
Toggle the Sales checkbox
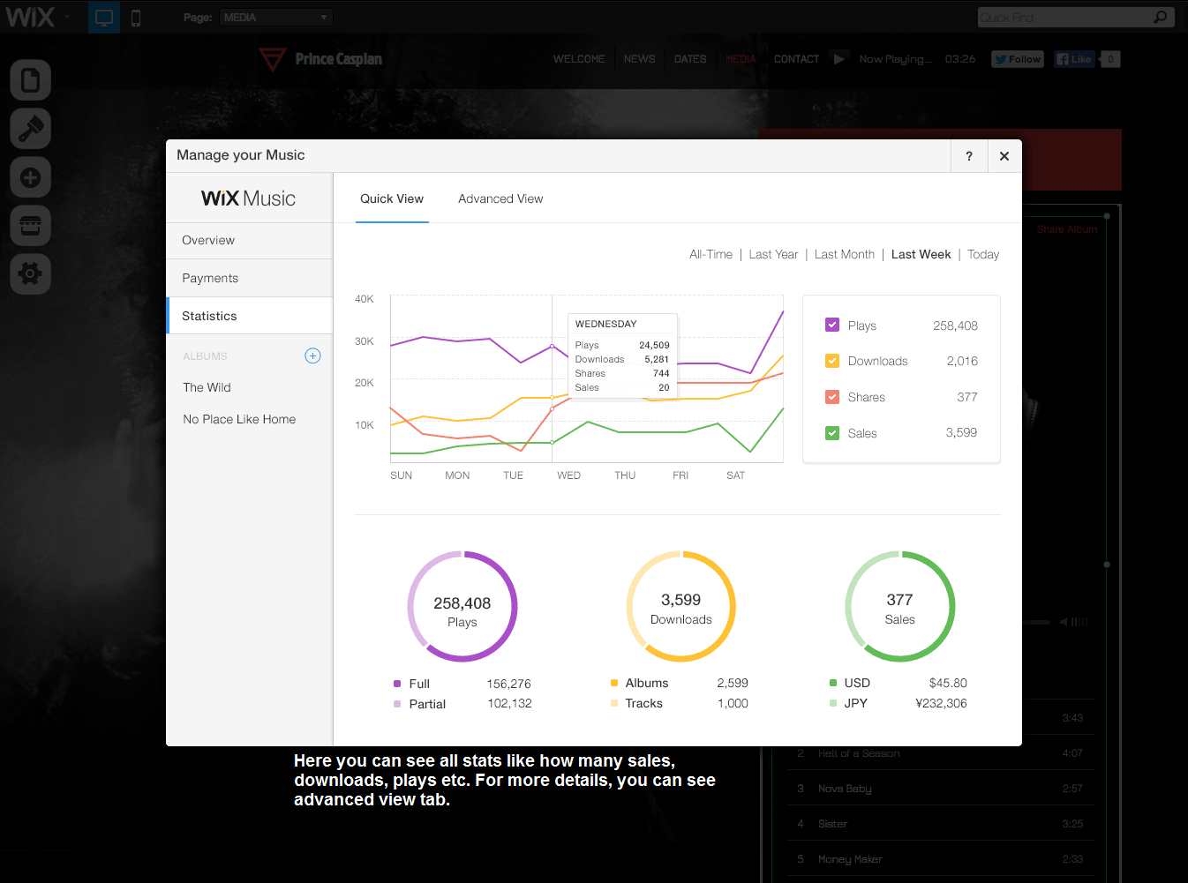coord(832,433)
